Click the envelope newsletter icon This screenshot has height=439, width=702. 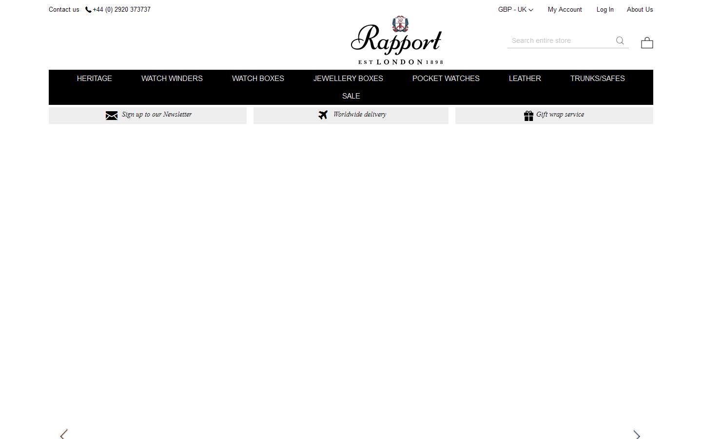[x=112, y=115]
